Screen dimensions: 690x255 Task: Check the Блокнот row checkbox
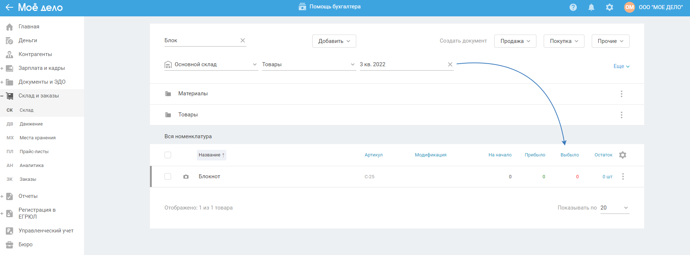click(168, 176)
